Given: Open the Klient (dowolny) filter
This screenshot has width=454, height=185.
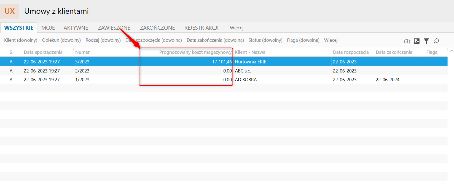Looking at the screenshot, I should coord(21,40).
